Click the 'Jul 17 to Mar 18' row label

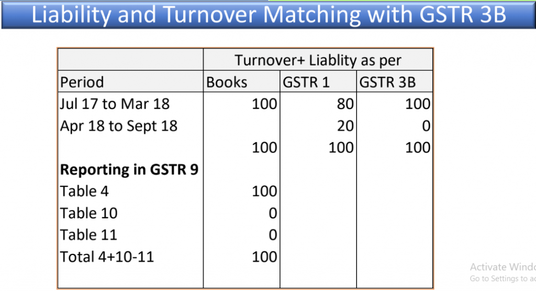point(115,104)
